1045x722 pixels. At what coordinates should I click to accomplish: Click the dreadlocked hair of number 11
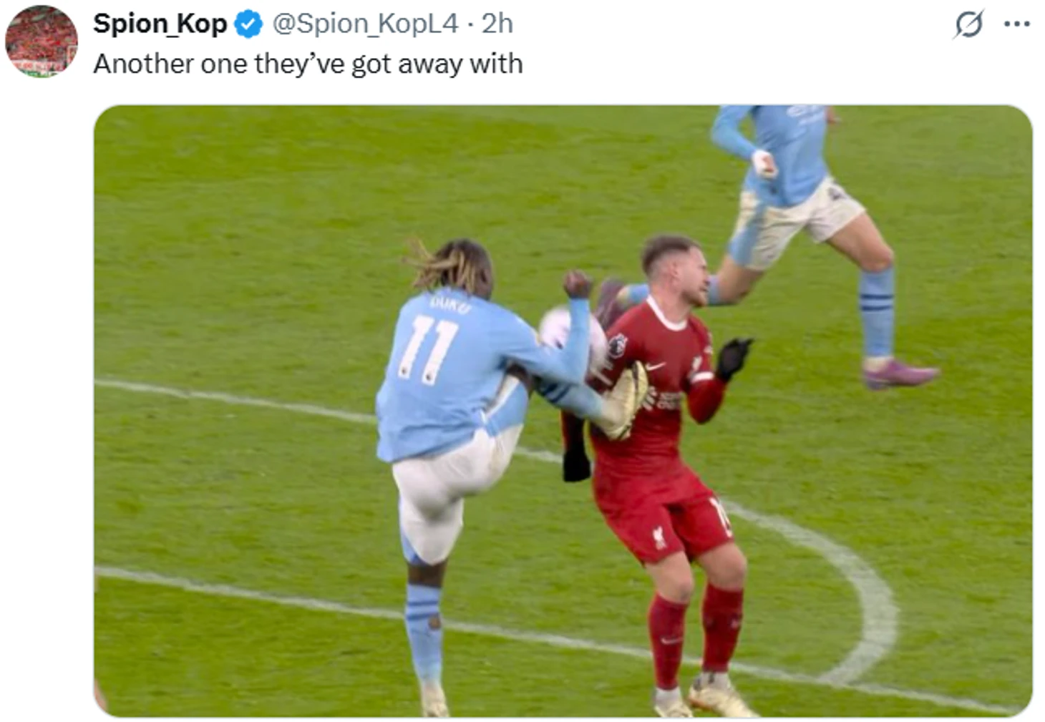tap(451, 265)
